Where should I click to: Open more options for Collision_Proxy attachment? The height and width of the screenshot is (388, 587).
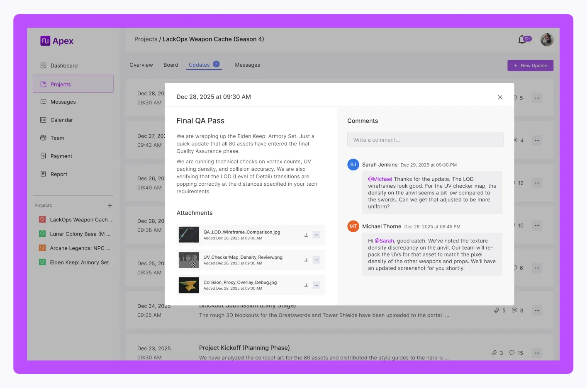tap(316, 285)
